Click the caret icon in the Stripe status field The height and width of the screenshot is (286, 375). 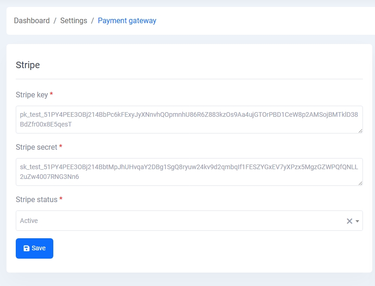[x=357, y=221]
